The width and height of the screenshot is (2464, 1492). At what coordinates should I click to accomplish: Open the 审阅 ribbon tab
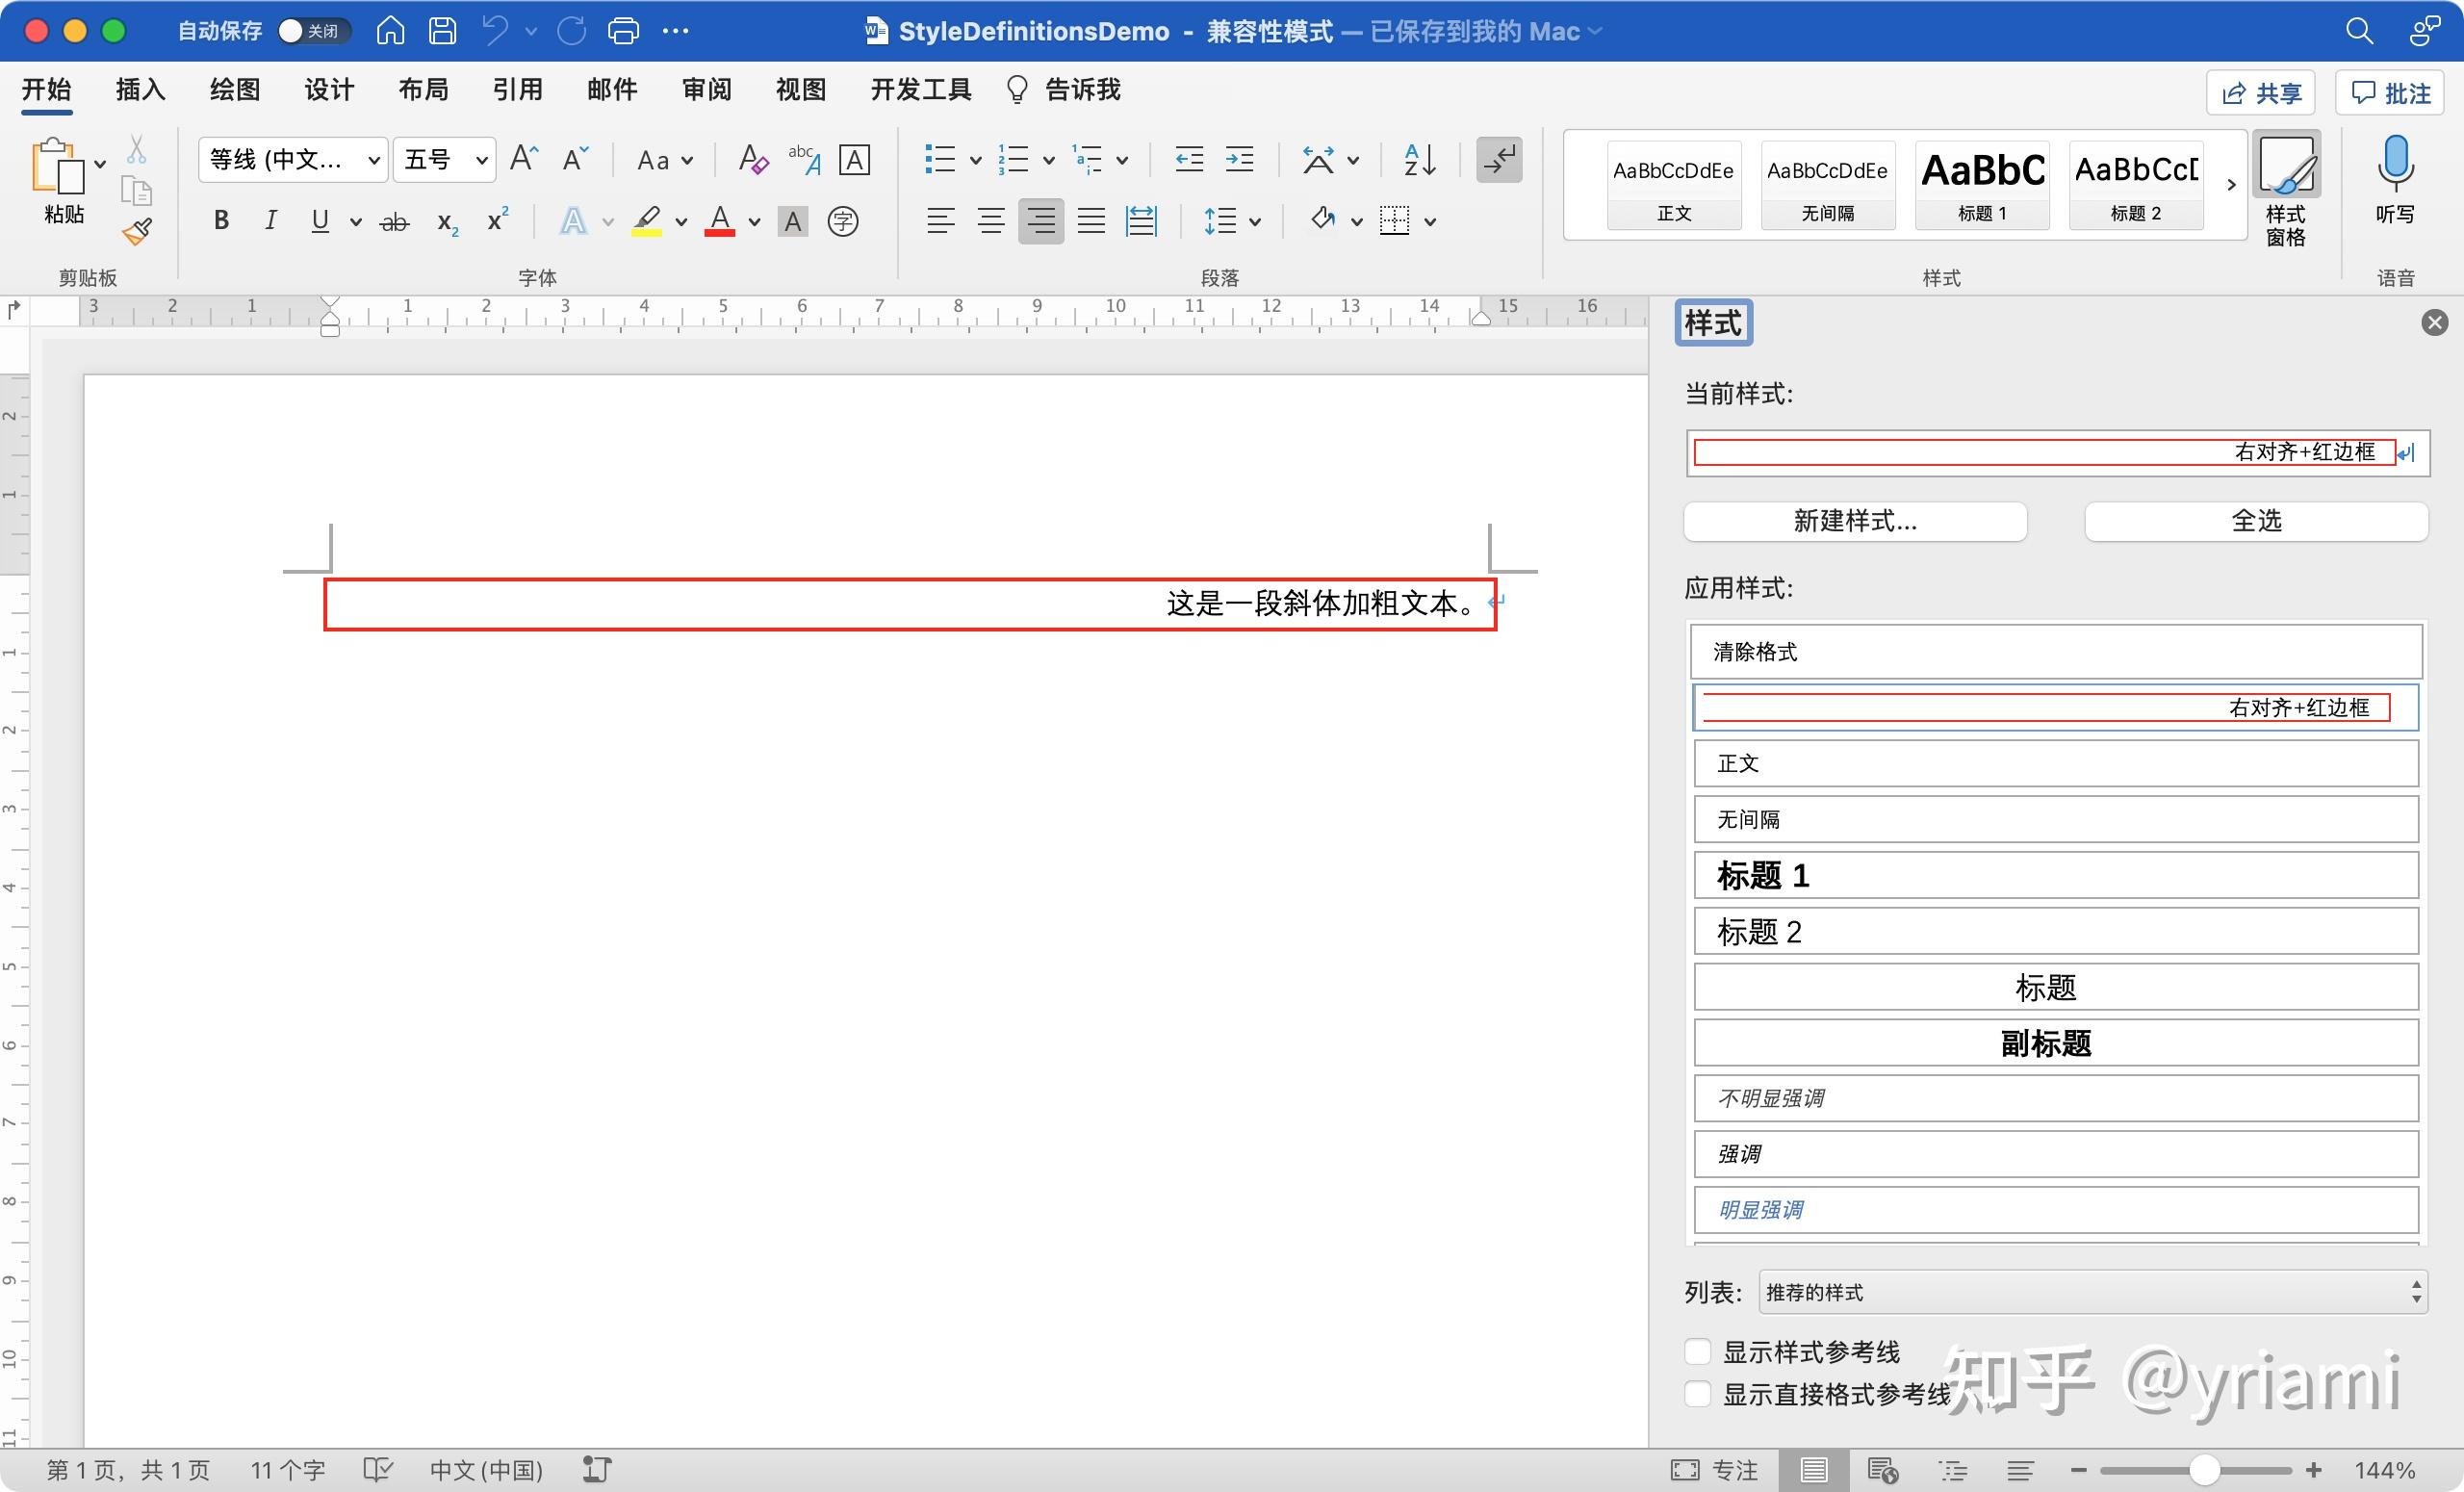point(707,89)
